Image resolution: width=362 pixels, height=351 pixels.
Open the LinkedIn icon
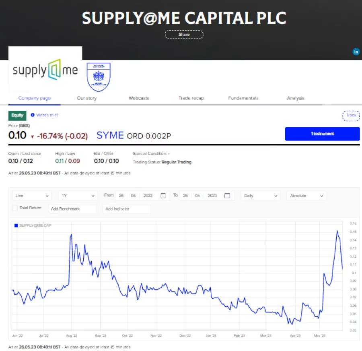coord(356,52)
